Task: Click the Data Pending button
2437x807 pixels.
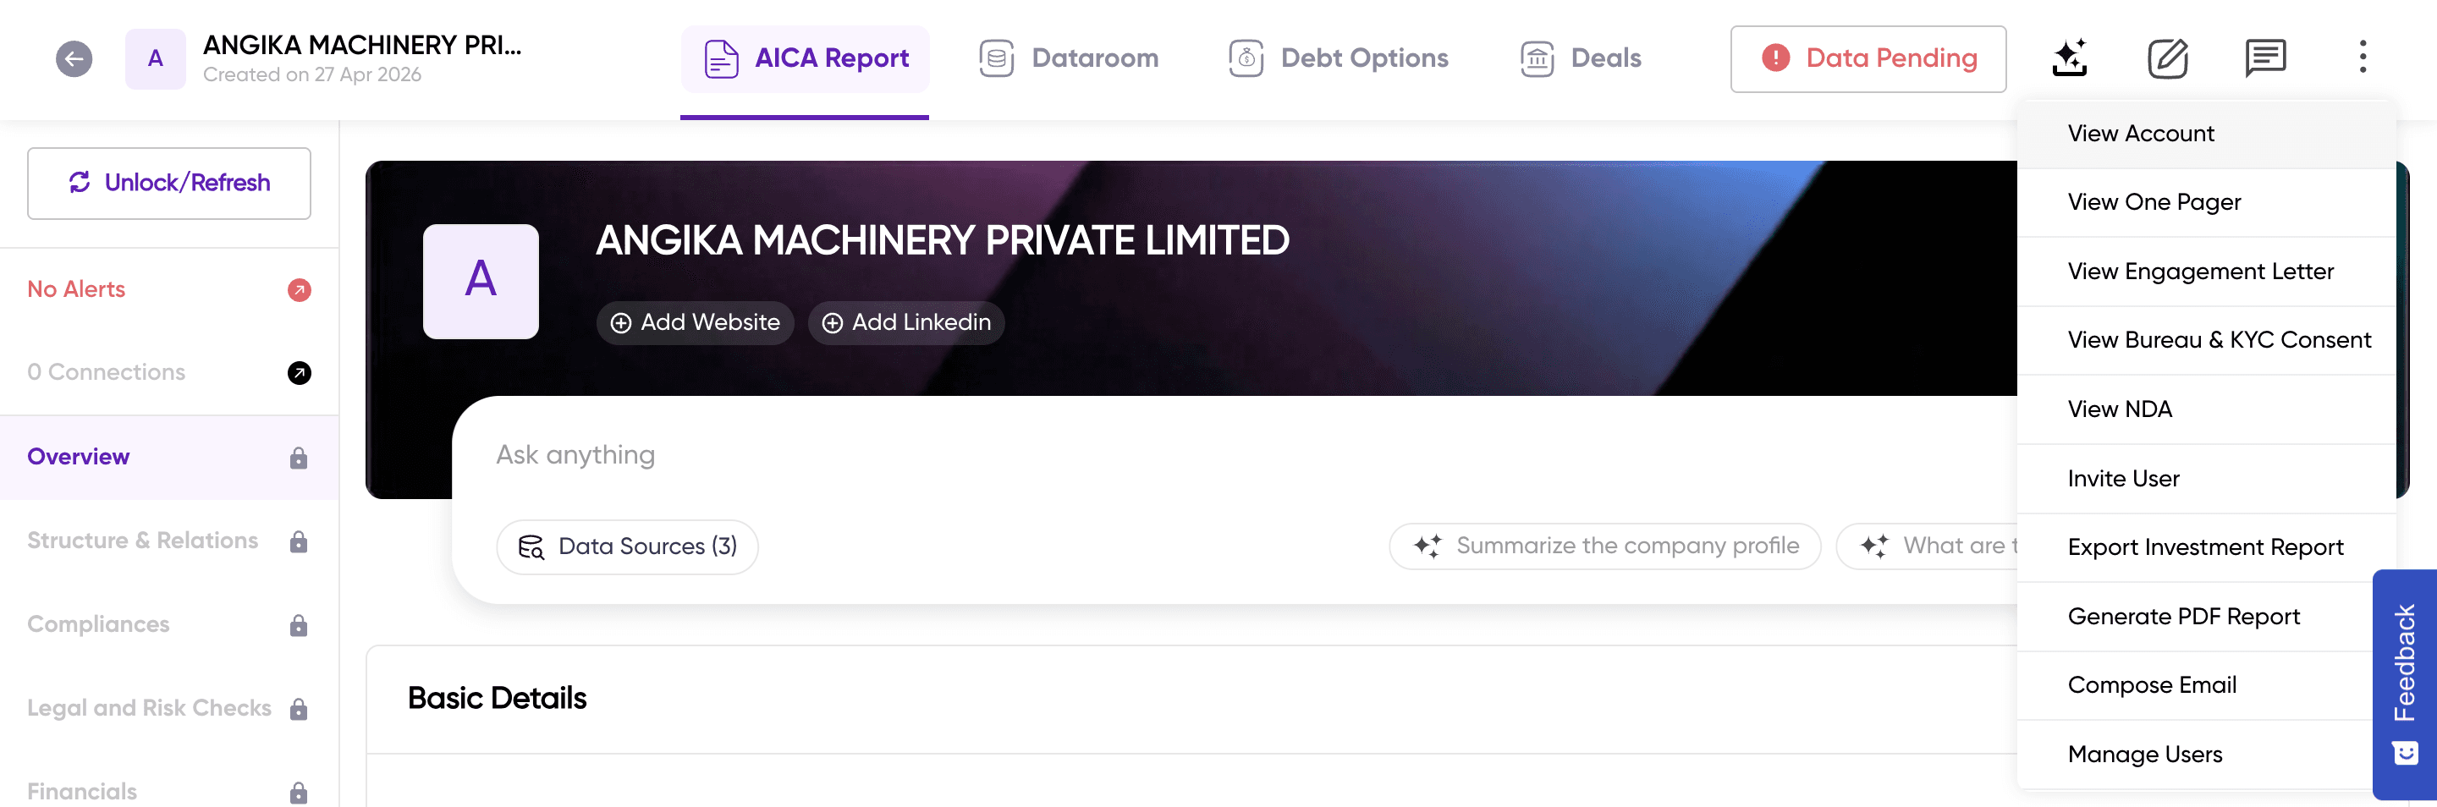Action: [1868, 58]
